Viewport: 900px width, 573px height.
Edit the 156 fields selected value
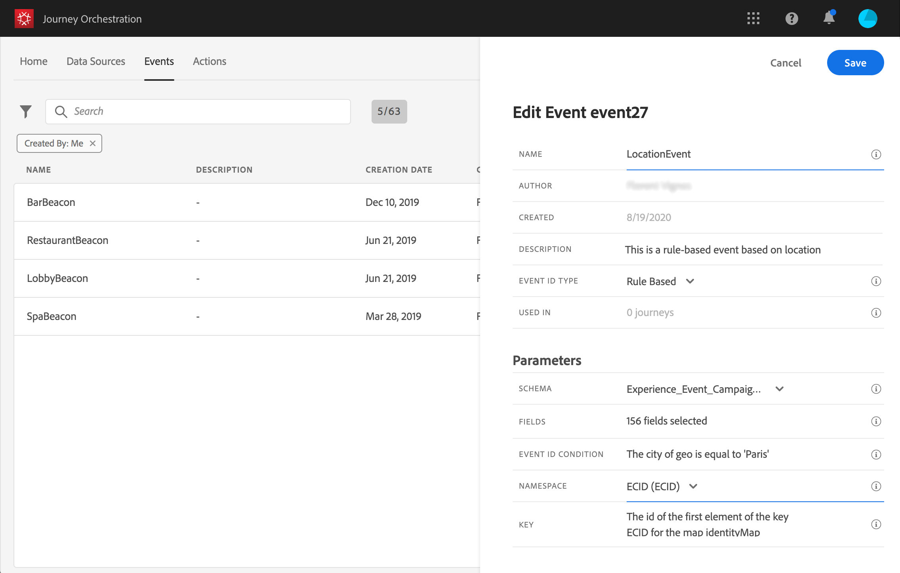667,421
